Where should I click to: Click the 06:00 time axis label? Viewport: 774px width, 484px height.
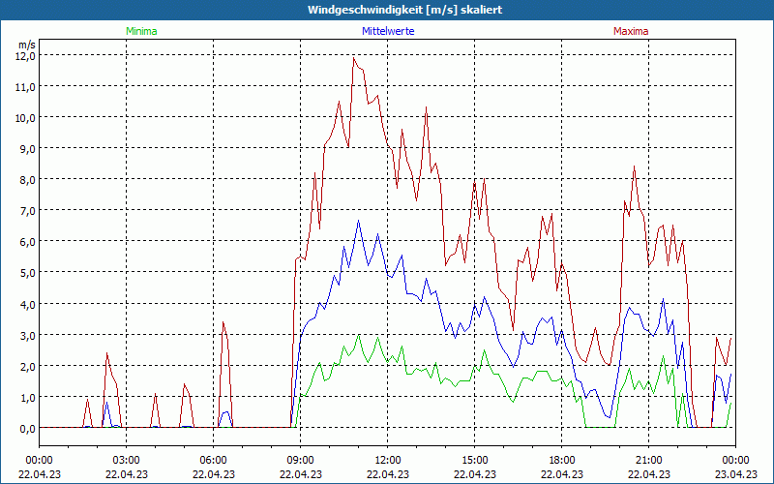pos(213,461)
